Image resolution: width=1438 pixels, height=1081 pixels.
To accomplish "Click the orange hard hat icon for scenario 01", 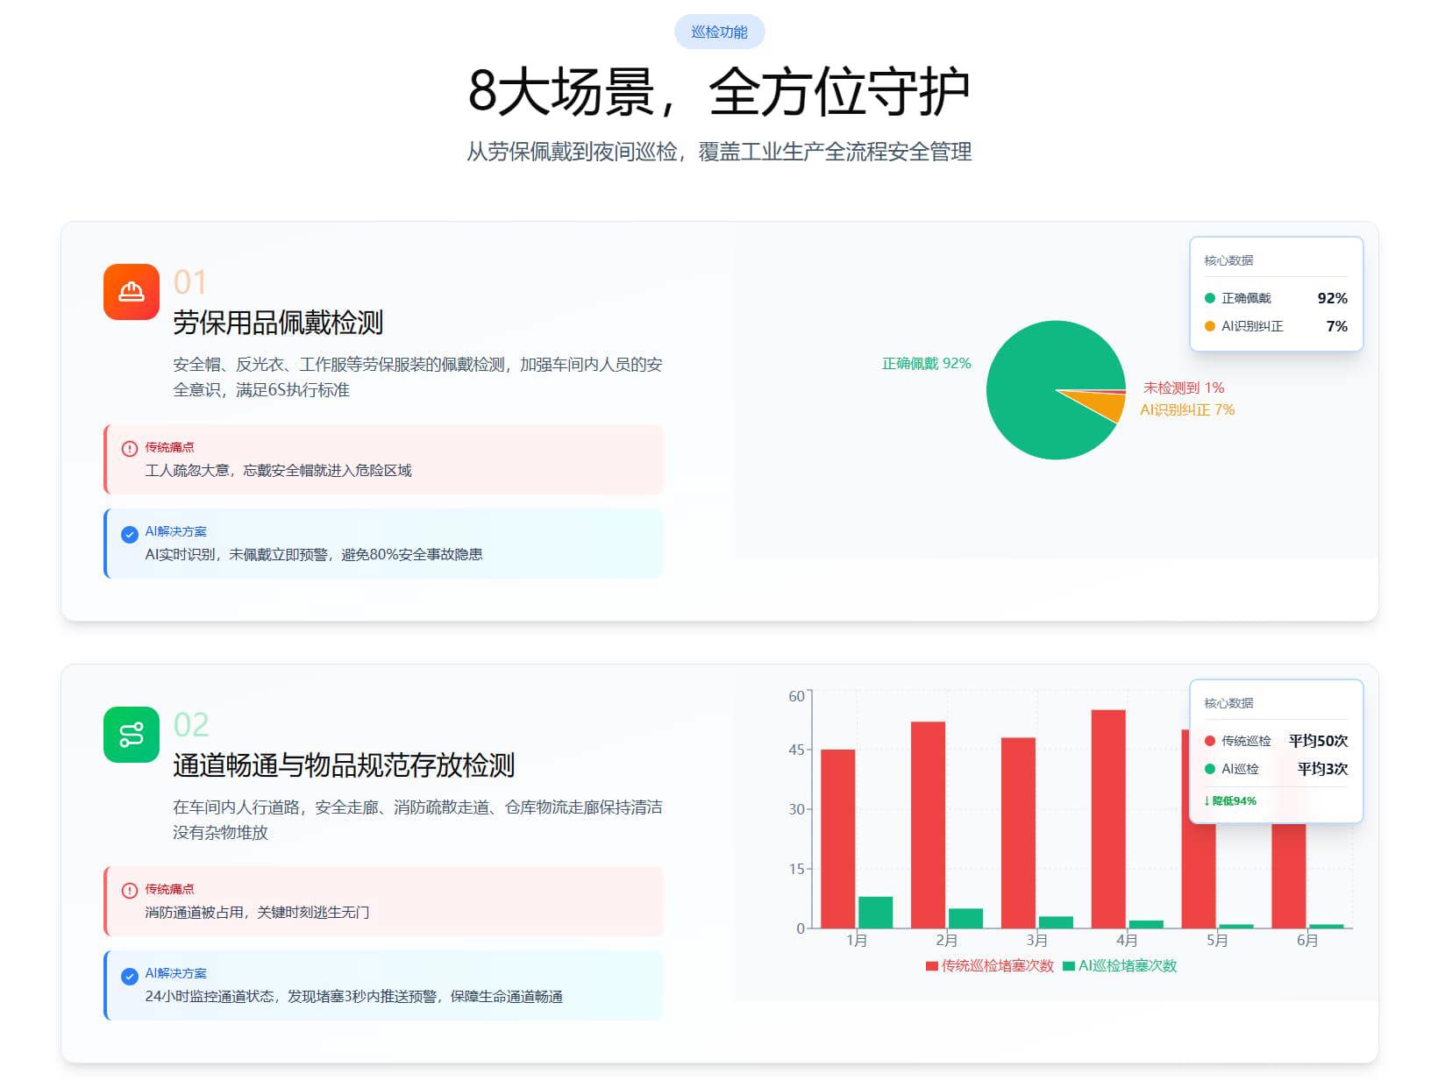I will (x=132, y=292).
